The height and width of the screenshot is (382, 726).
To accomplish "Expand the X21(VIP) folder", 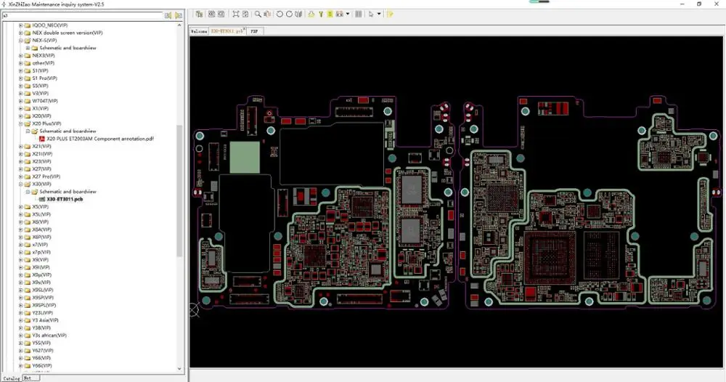I will 21,146.
